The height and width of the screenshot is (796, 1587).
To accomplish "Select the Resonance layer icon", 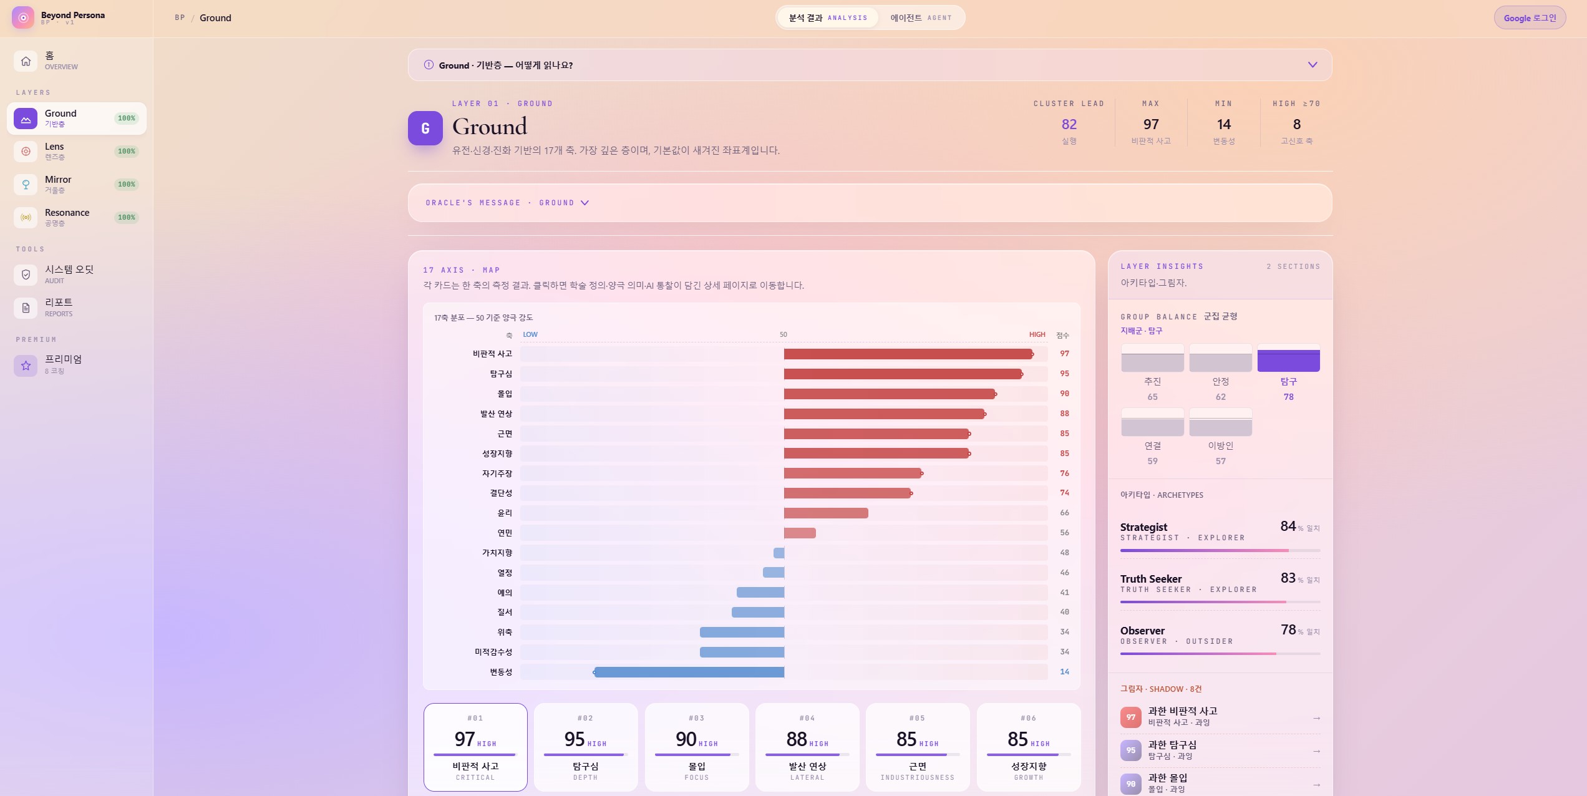I will click(26, 217).
